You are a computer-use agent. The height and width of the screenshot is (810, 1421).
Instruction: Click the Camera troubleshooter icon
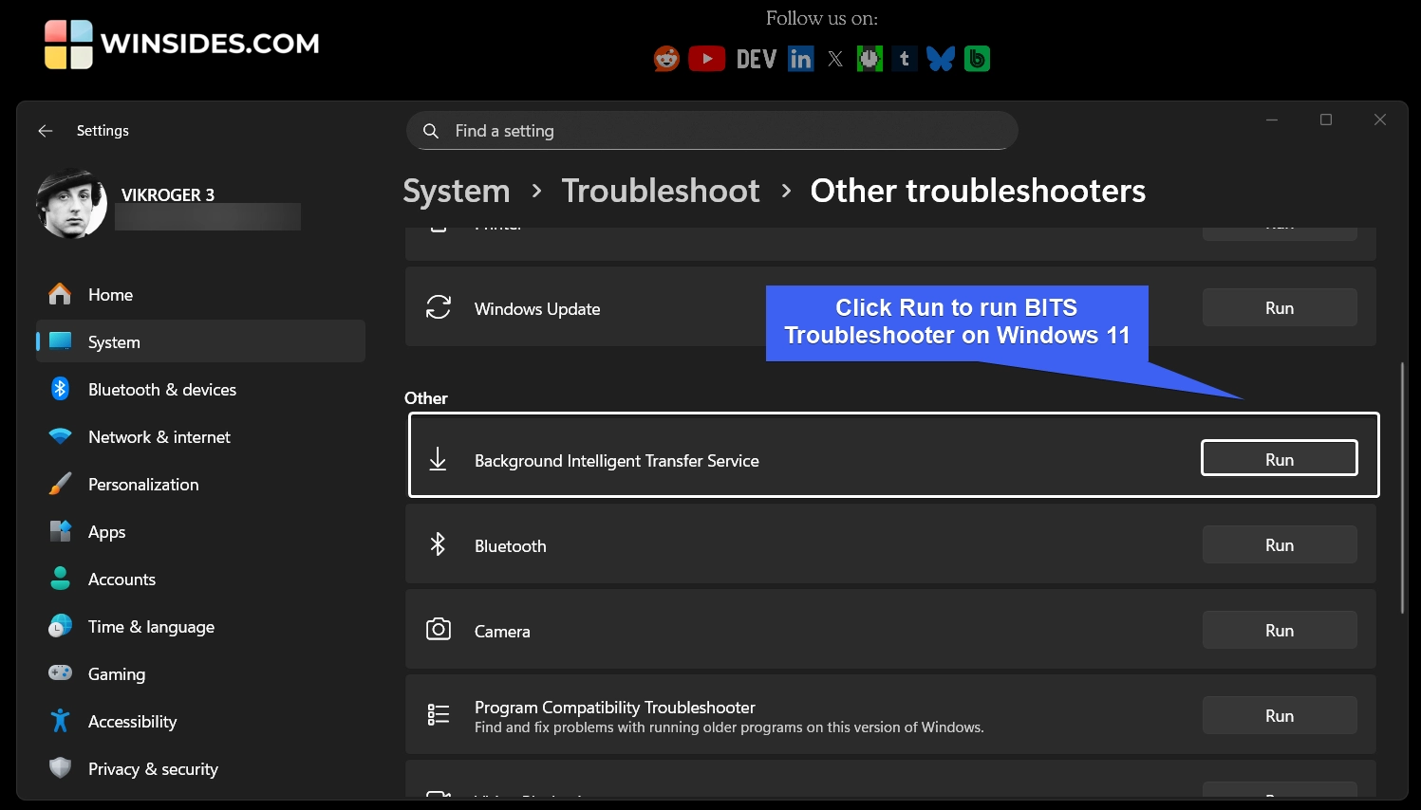tap(439, 629)
